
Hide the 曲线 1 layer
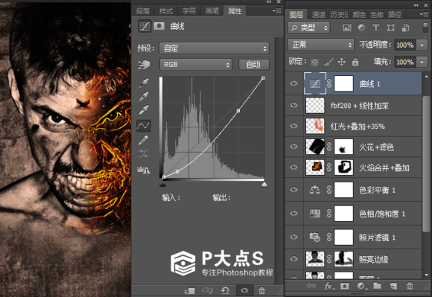click(293, 83)
